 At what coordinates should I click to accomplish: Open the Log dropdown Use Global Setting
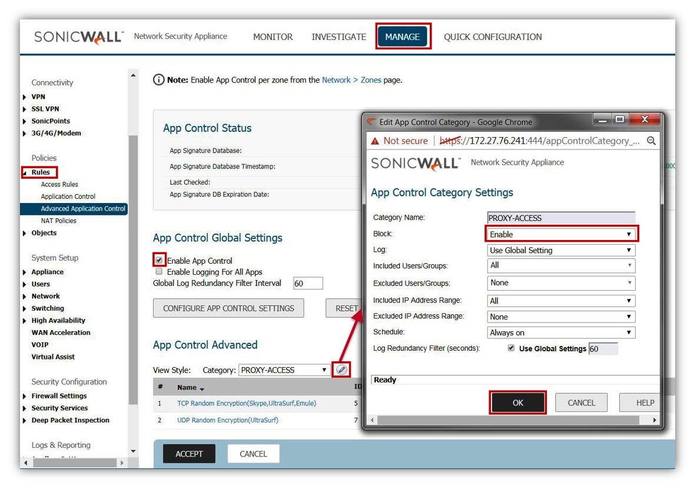coord(562,251)
